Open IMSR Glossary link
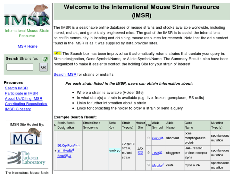 click(x=18, y=109)
